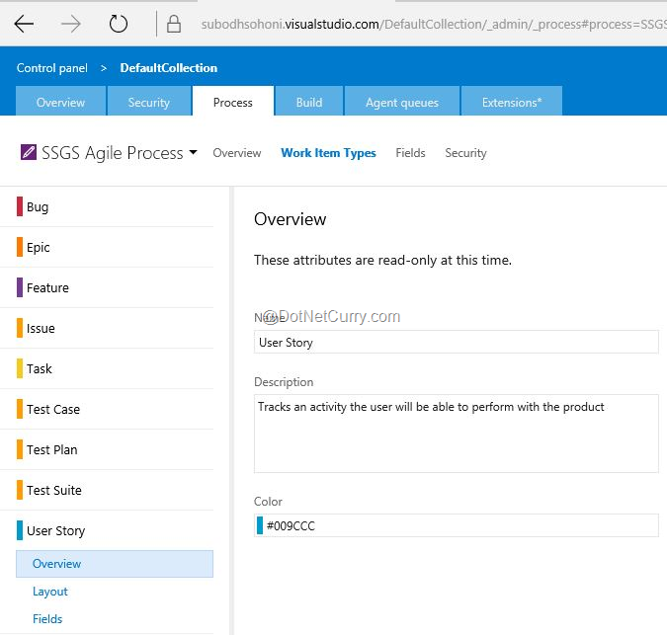Viewport: 667px width, 635px height.
Task: Open Fields under User Story
Action: click(47, 619)
